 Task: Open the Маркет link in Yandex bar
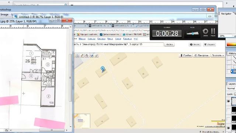point(82,39)
